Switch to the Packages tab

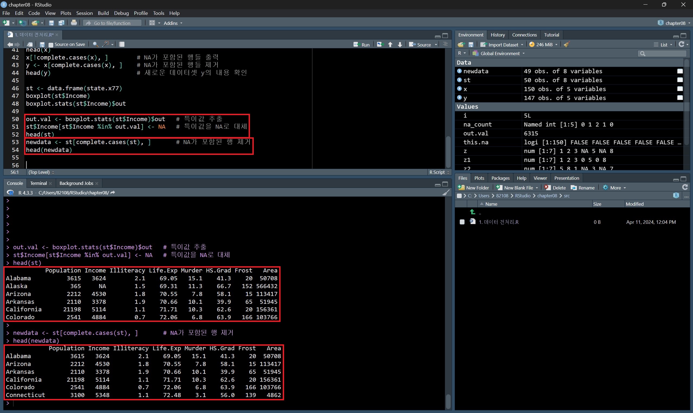coord(500,178)
